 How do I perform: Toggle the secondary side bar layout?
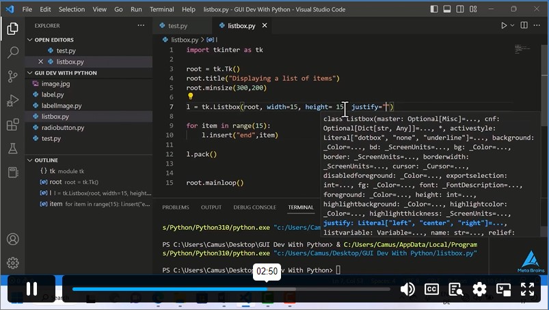click(460, 9)
